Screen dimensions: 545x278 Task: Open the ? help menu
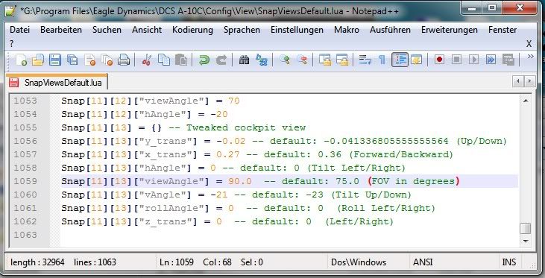(12, 43)
